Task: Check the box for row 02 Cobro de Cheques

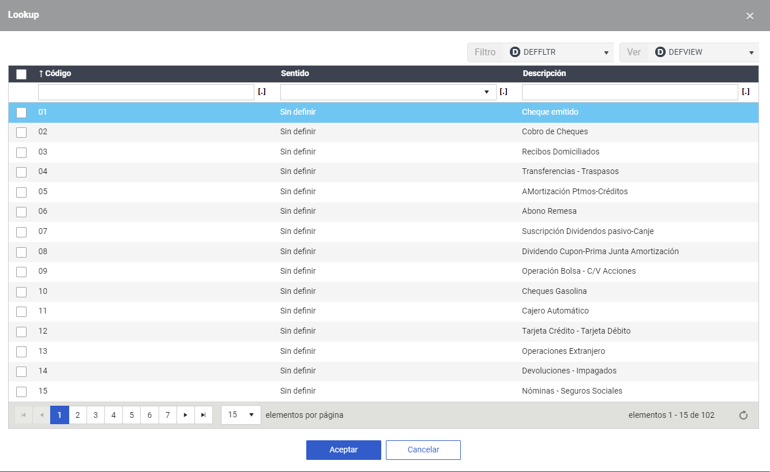Action: [21, 132]
